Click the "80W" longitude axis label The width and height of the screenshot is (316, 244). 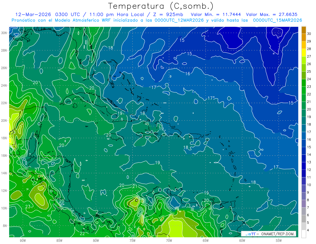tap(96, 240)
